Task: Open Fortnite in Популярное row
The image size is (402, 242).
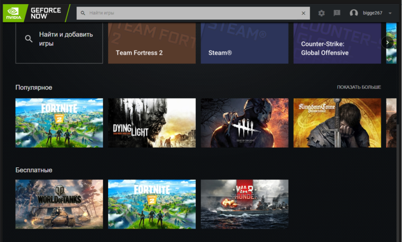Action: [x=59, y=123]
